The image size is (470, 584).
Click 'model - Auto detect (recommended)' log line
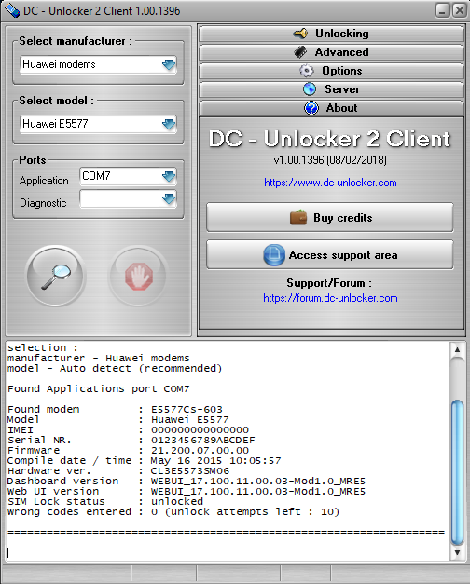click(x=115, y=368)
